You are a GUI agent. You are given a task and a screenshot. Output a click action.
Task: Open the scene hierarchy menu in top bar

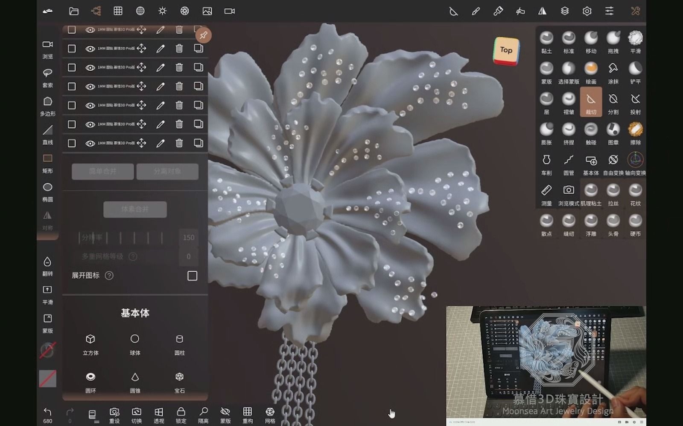point(96,11)
